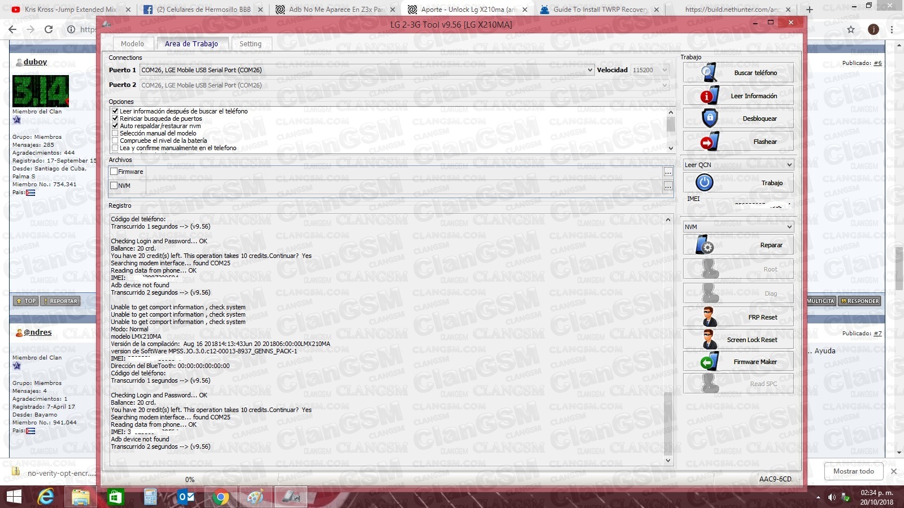904x508 pixels.
Task: Reload the browser page
Action: tap(49, 29)
